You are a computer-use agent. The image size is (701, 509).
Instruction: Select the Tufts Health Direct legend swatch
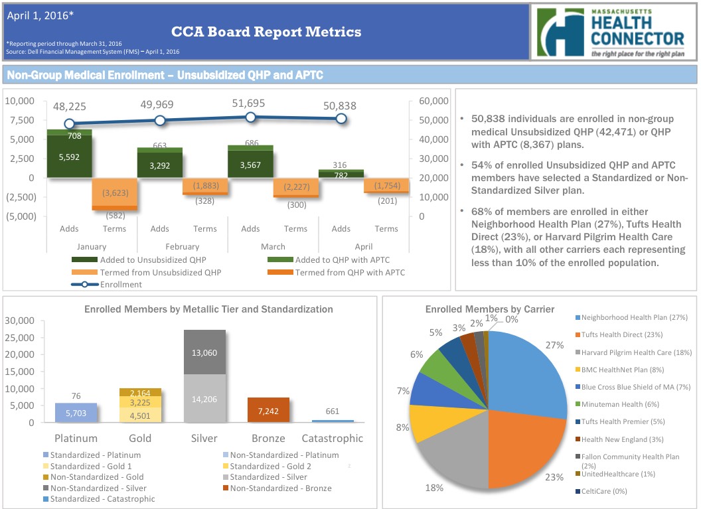pos(578,335)
